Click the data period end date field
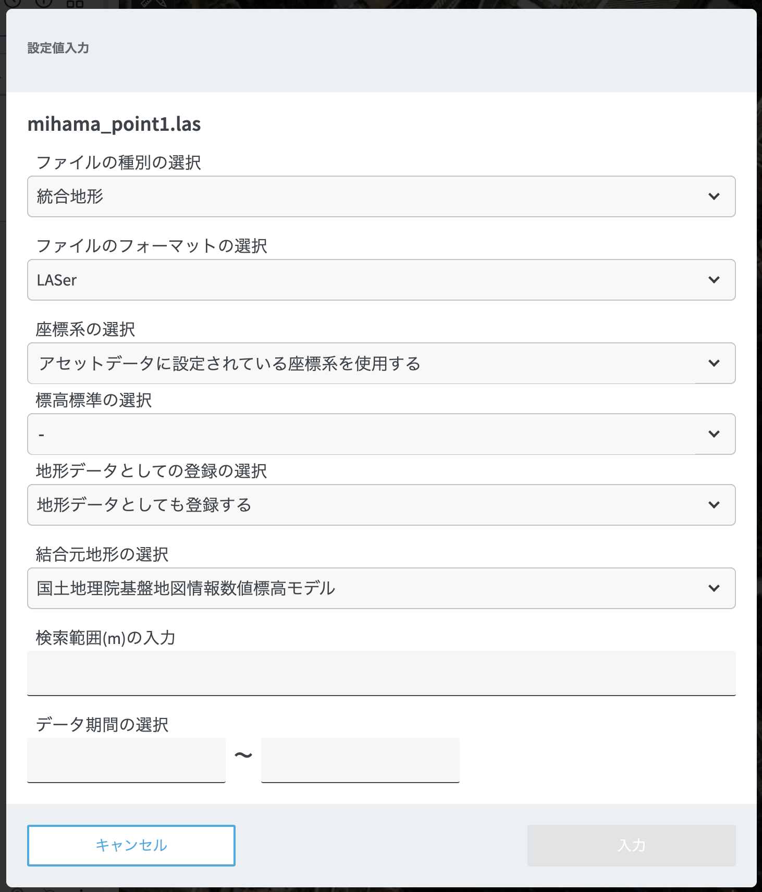Screen dimensions: 762x892 coord(360,760)
